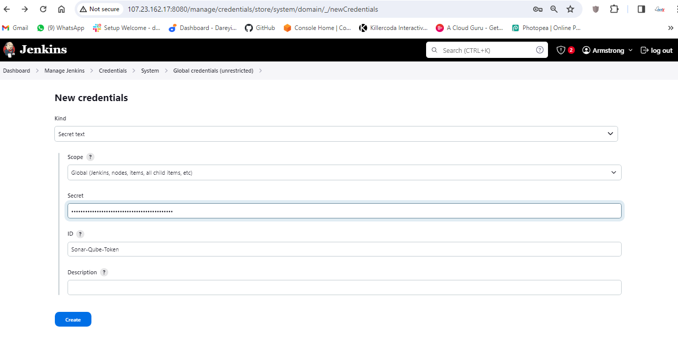Navigate to the Credentials breadcrumb
Viewport: 678px width, 352px height.
pos(113,71)
